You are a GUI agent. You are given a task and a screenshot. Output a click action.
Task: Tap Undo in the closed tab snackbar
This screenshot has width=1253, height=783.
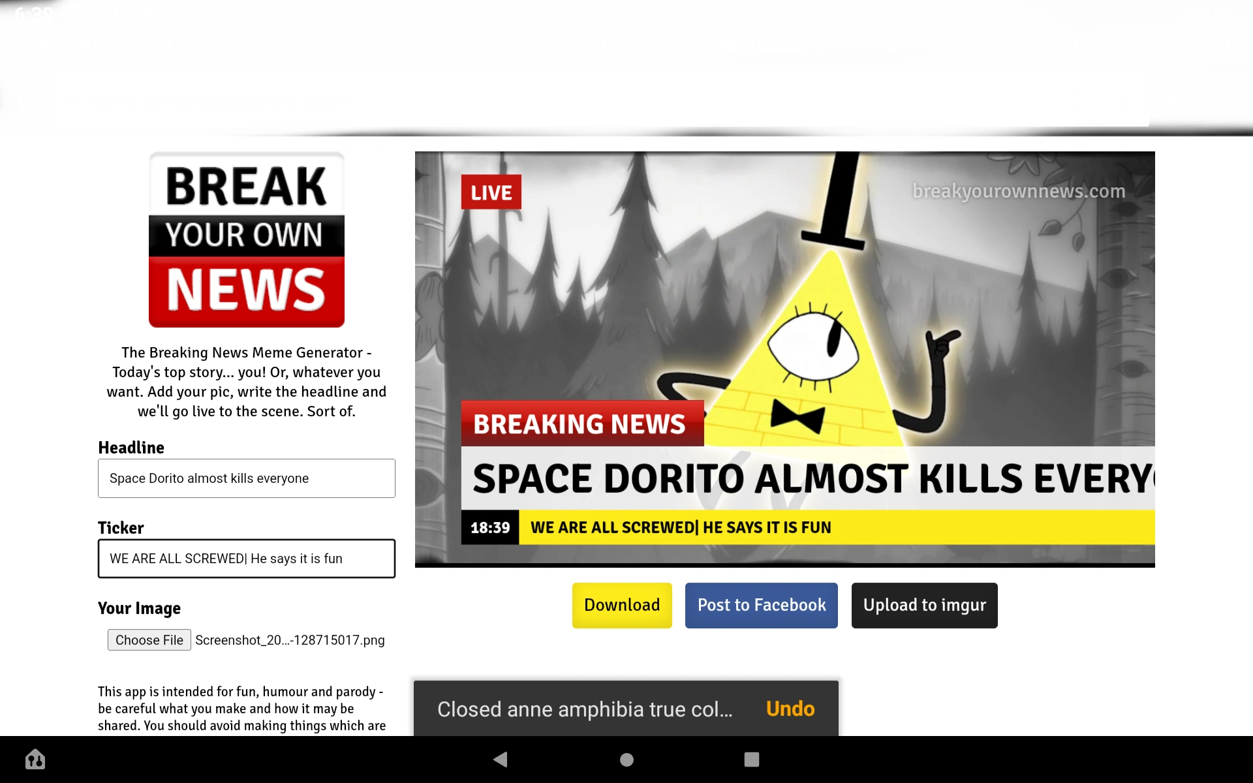(x=790, y=709)
